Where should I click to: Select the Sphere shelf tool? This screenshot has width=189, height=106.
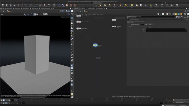click(3, 5)
